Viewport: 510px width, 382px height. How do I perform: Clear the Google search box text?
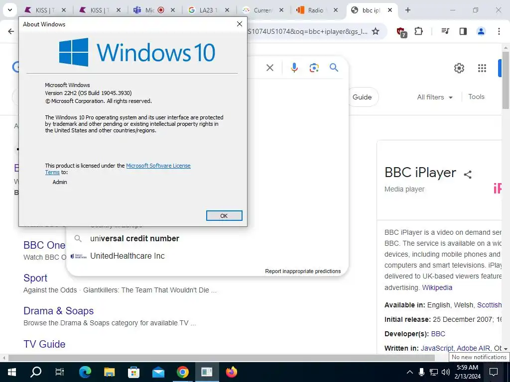tap(269, 68)
